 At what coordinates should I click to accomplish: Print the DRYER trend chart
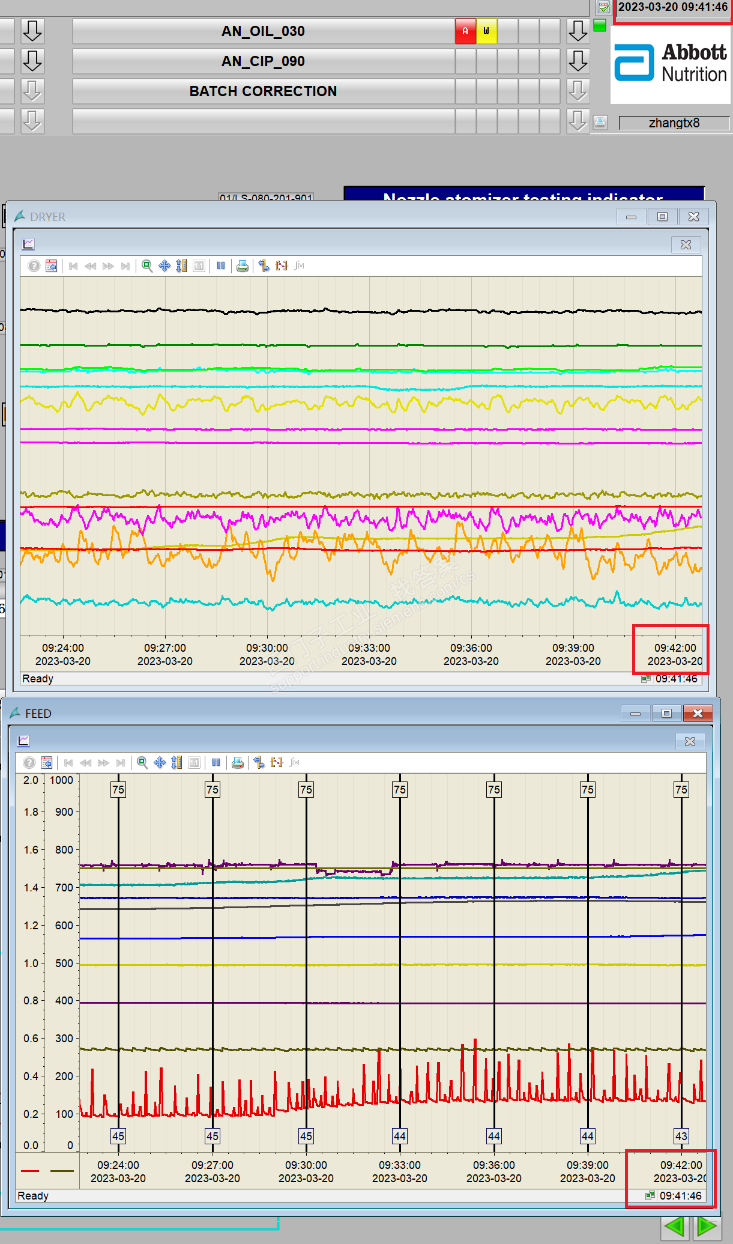tap(242, 265)
